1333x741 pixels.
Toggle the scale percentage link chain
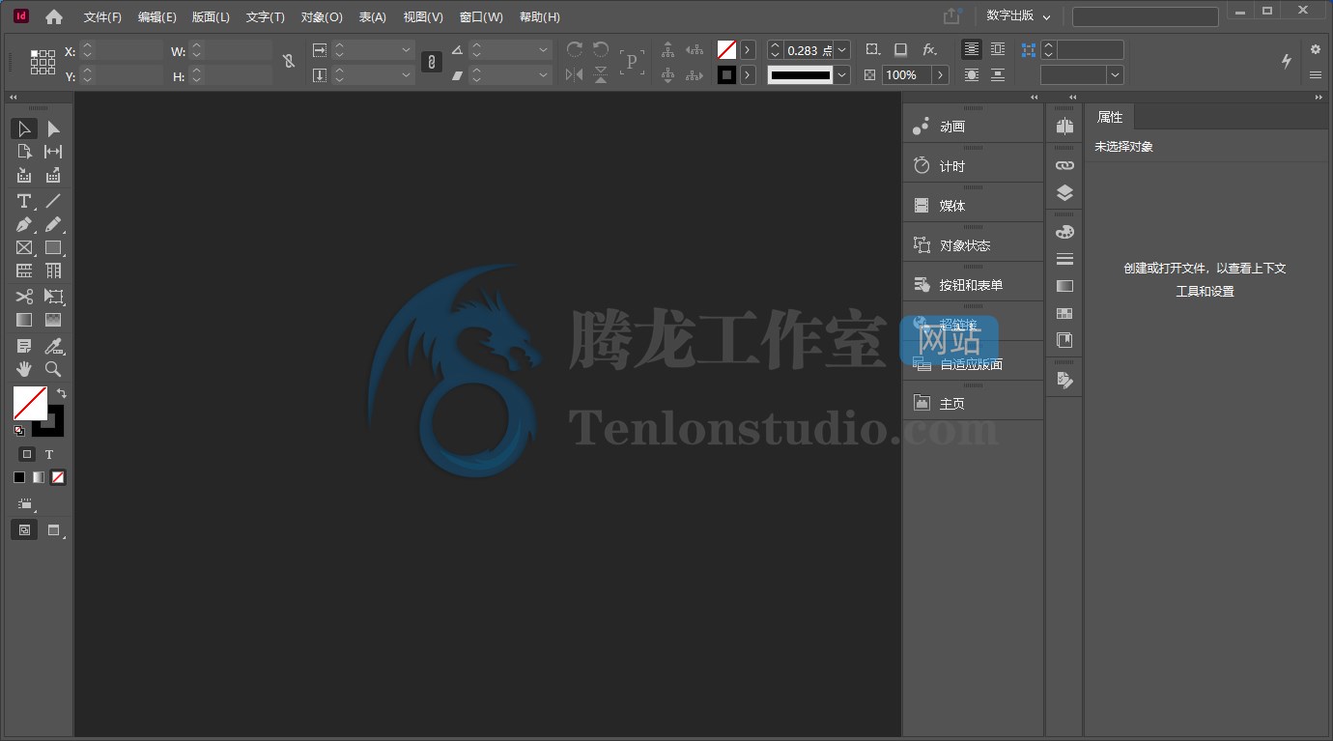pos(432,61)
